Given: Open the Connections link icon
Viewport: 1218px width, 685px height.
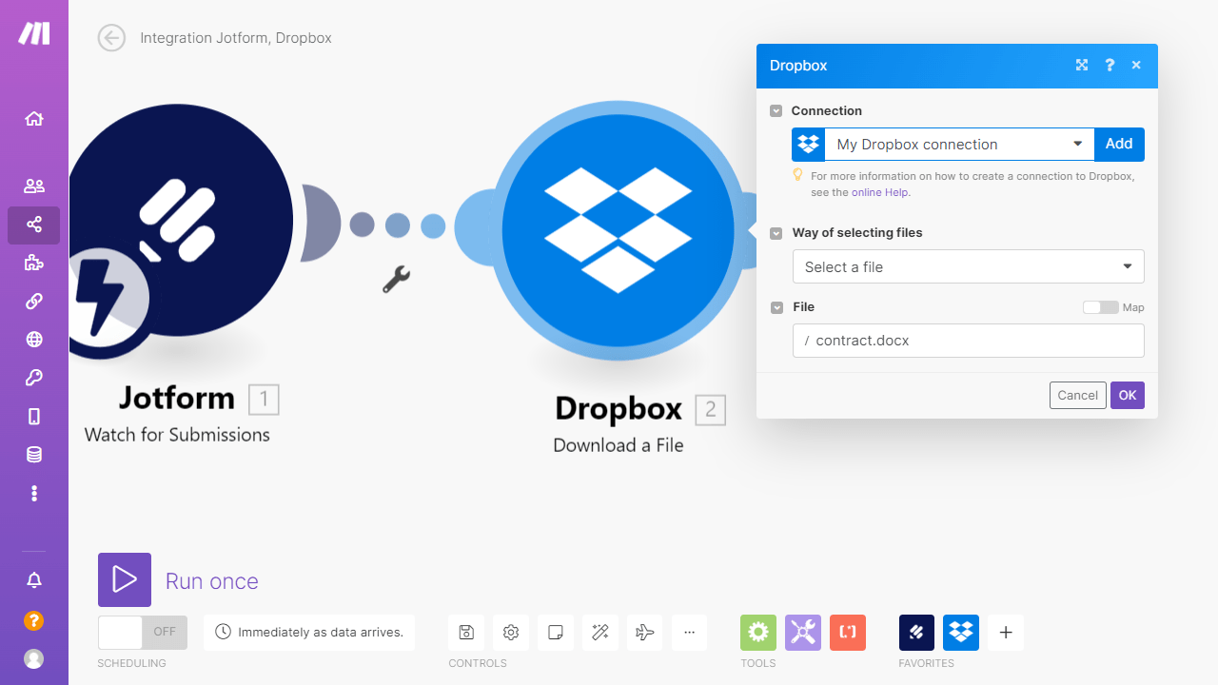Looking at the screenshot, I should (34, 302).
